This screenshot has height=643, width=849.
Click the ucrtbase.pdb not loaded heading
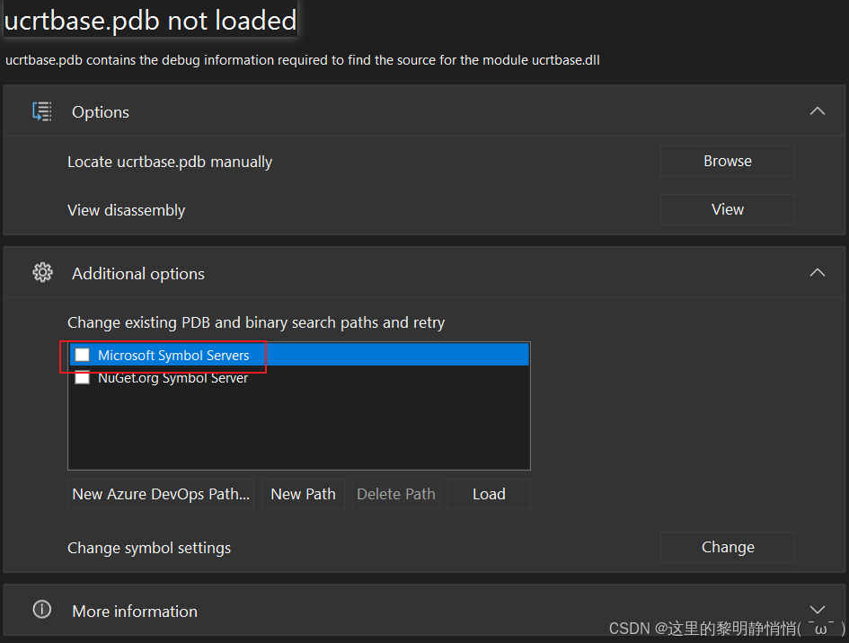[150, 21]
